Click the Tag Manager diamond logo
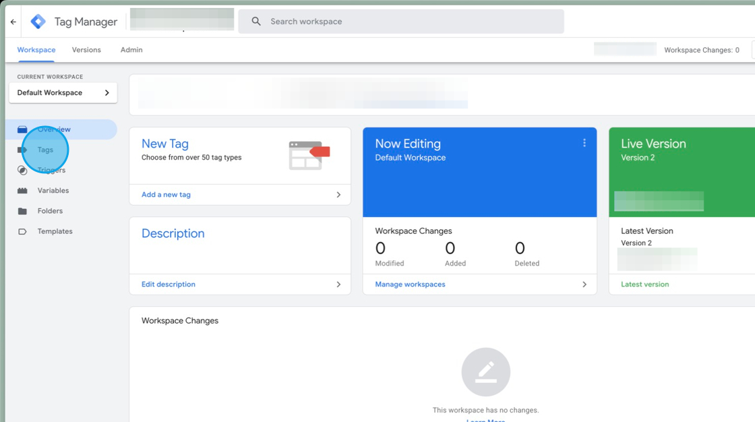Image resolution: width=755 pixels, height=422 pixels. pyautogui.click(x=38, y=21)
